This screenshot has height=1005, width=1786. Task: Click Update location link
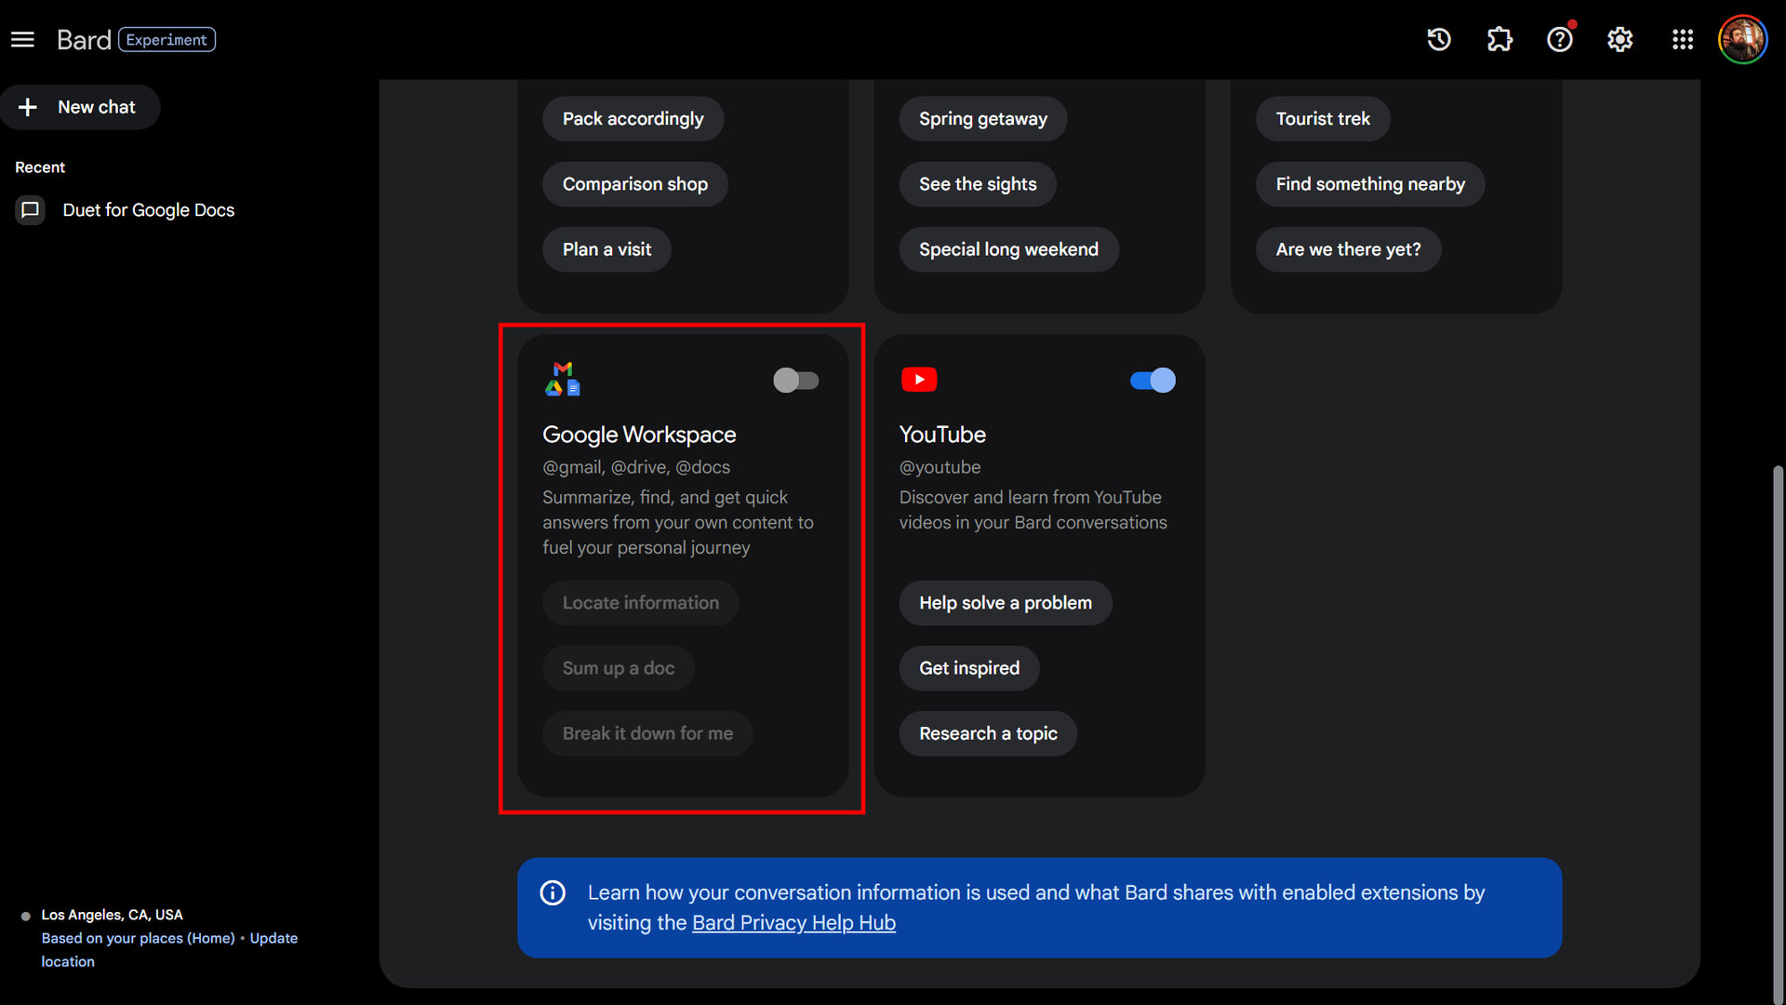pos(273,938)
